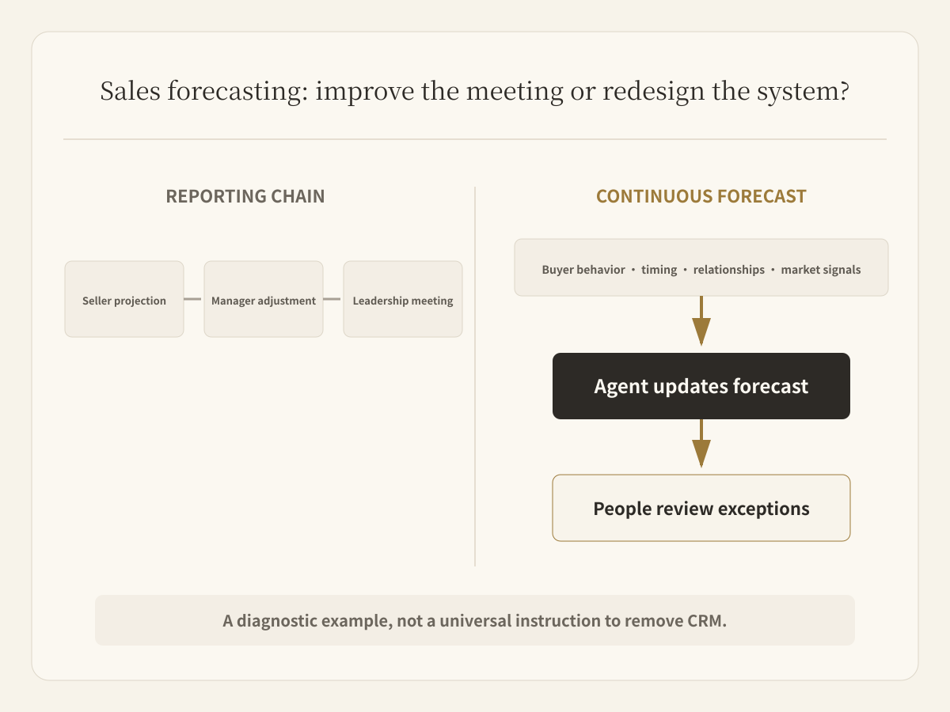Click the market signals label
The width and height of the screenshot is (950, 712).
(x=821, y=270)
